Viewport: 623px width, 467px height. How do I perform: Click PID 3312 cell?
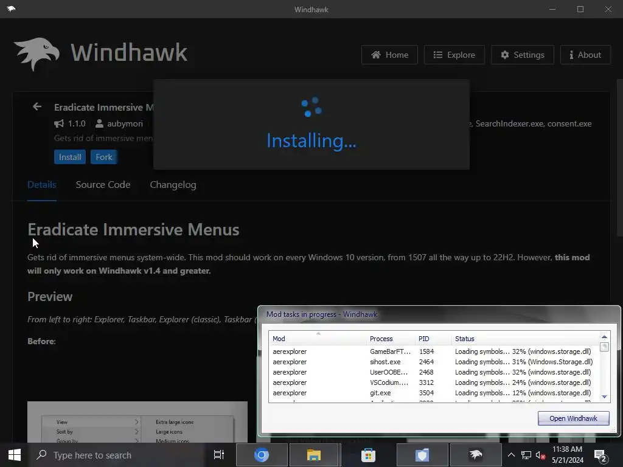pos(426,382)
